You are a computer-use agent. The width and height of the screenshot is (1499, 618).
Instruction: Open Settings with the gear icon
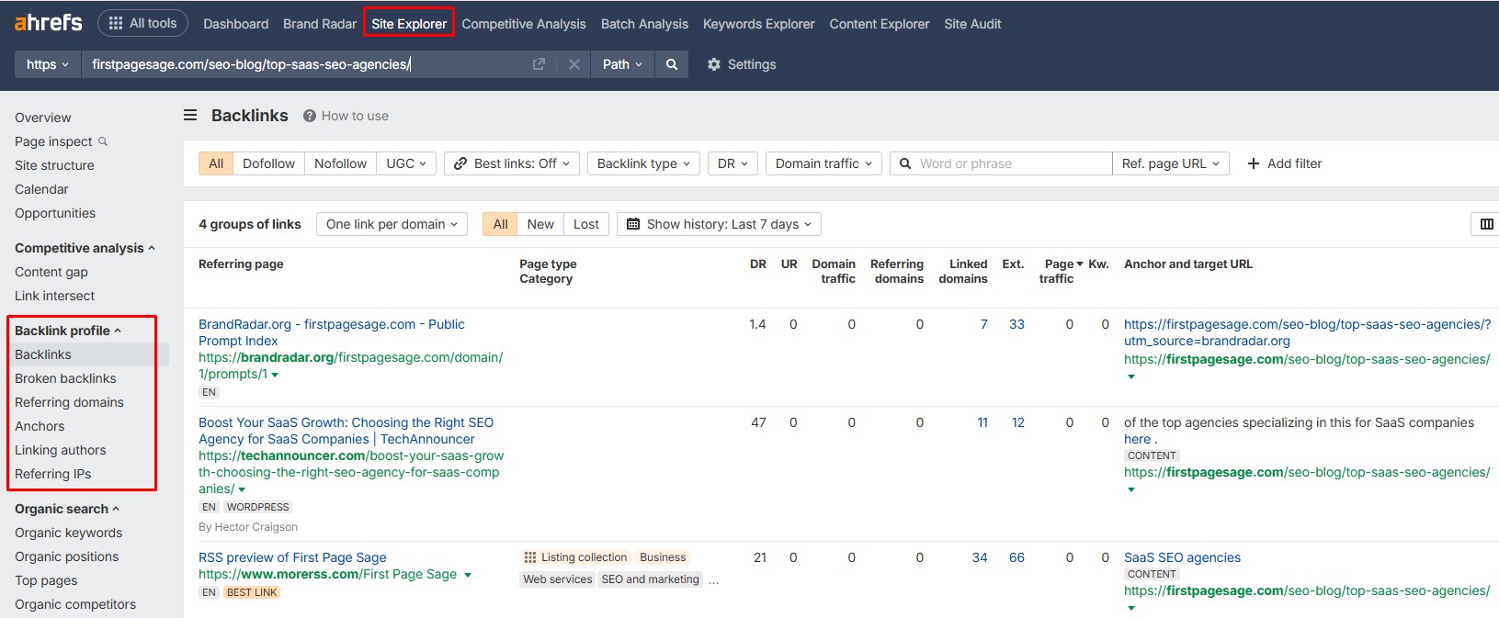742,64
